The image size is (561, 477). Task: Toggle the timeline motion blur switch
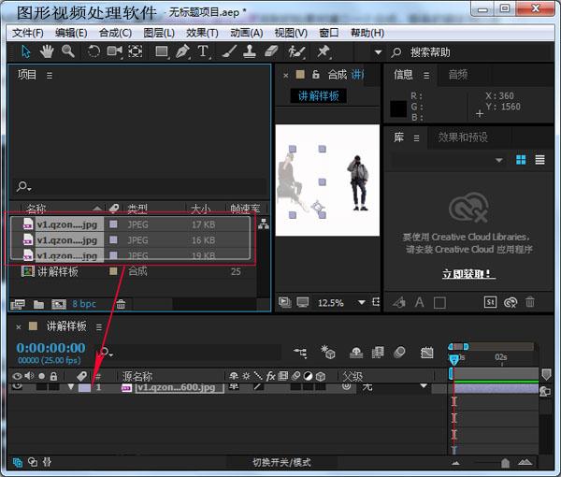[x=399, y=353]
